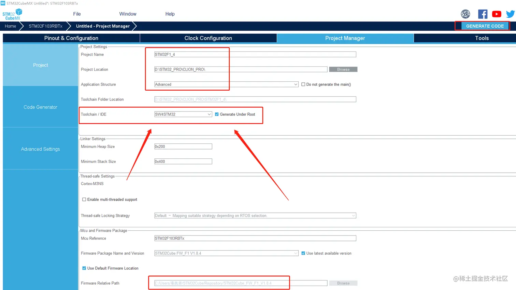Click Untitled - Project Manager breadcrumb
The height and width of the screenshot is (290, 516).
(103, 26)
